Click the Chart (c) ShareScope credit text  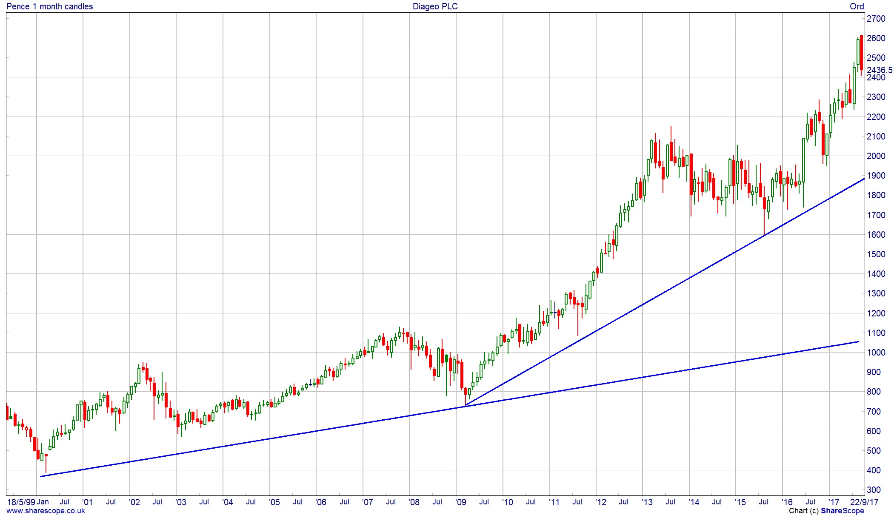(826, 511)
